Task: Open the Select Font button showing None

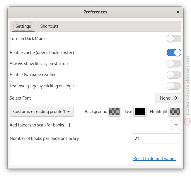Action: (x=168, y=98)
